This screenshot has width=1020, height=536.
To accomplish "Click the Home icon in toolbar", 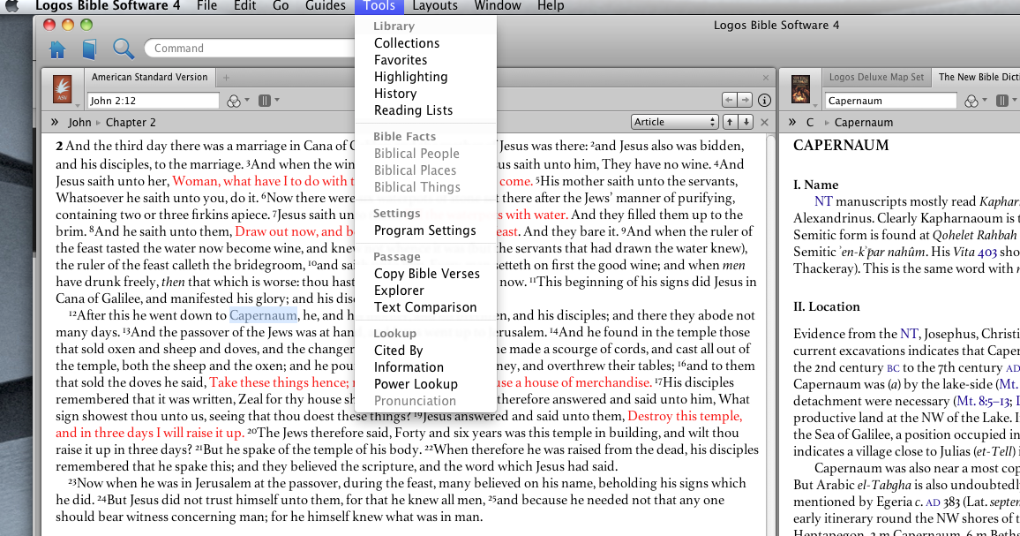I will pyautogui.click(x=57, y=49).
